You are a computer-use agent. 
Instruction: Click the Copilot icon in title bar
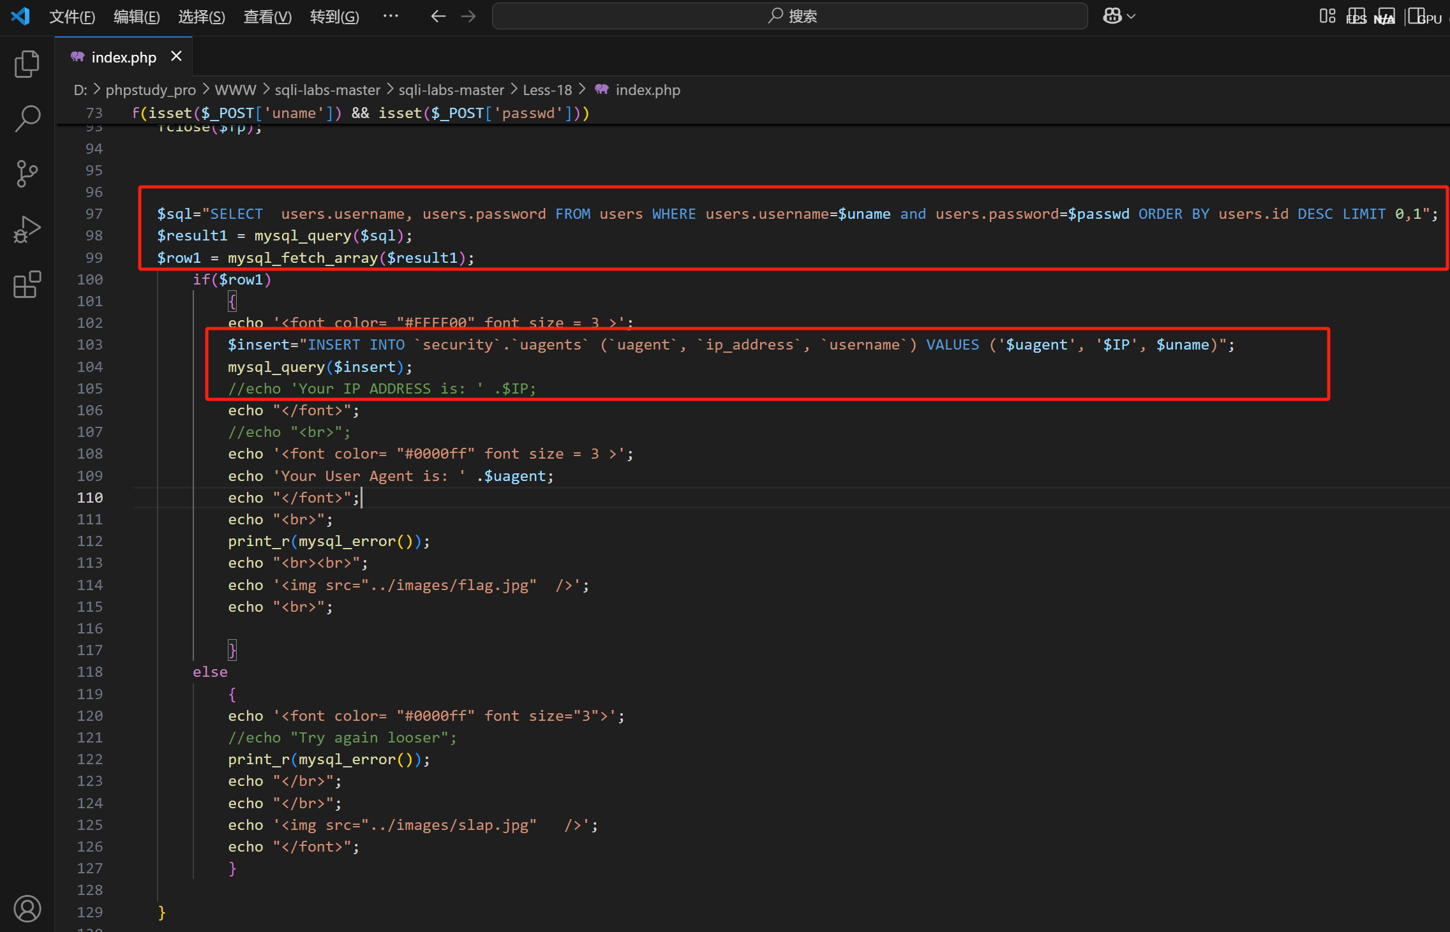(1112, 16)
